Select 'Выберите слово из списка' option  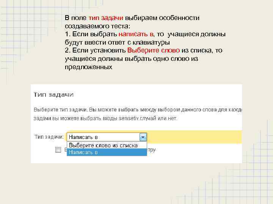click(x=107, y=145)
